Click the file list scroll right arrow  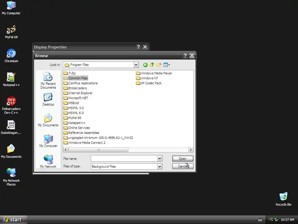(191, 150)
